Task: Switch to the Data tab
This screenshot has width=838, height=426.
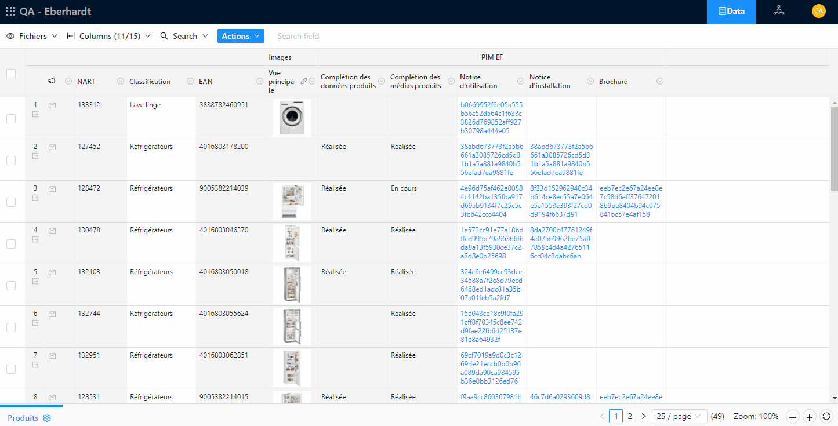Action: 731,12
